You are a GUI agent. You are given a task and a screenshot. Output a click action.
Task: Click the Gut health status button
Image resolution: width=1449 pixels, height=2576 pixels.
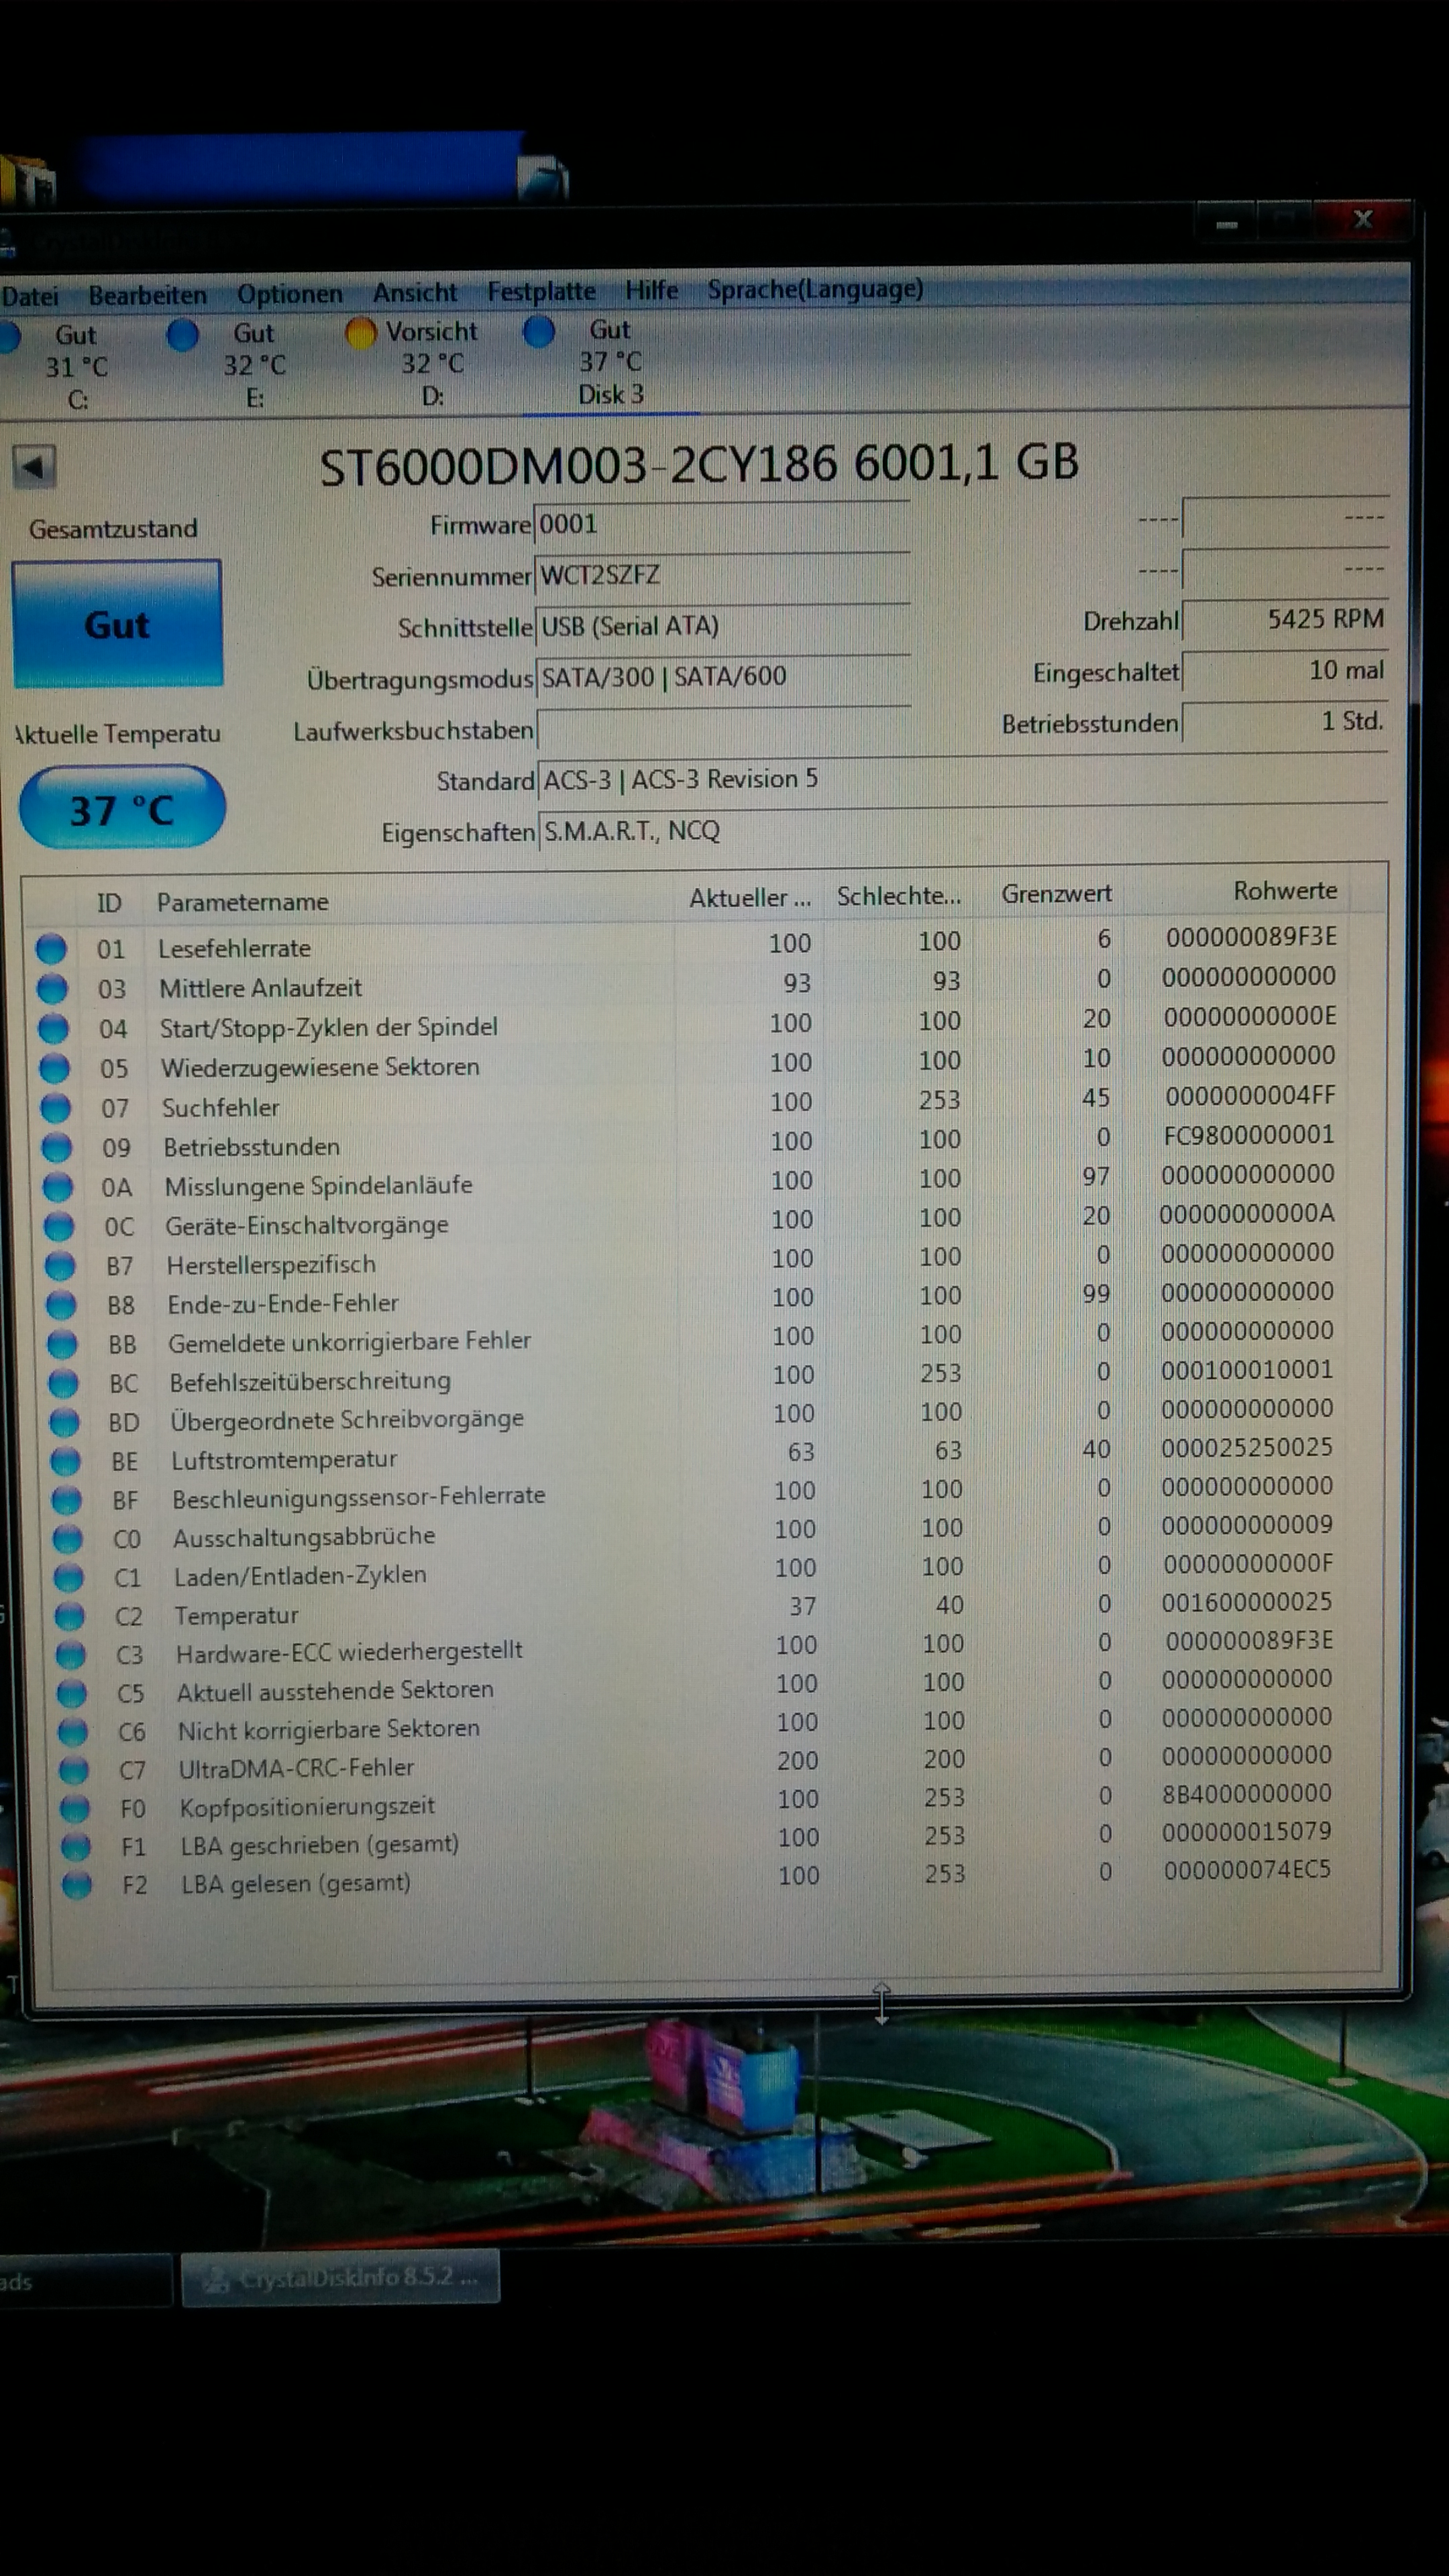pos(117,625)
